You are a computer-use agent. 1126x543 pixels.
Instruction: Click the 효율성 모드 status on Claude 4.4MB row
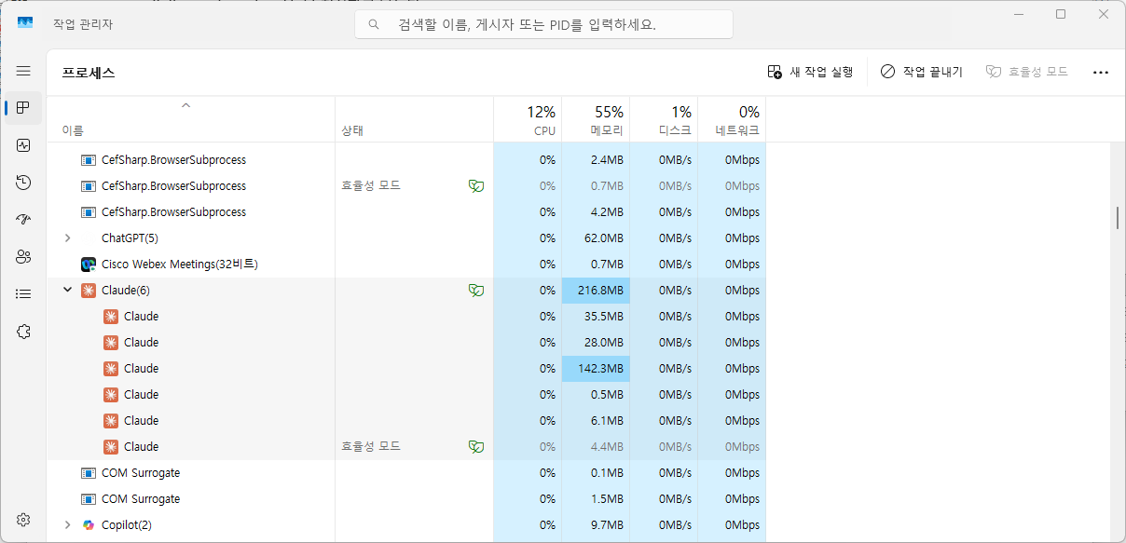[x=371, y=447]
